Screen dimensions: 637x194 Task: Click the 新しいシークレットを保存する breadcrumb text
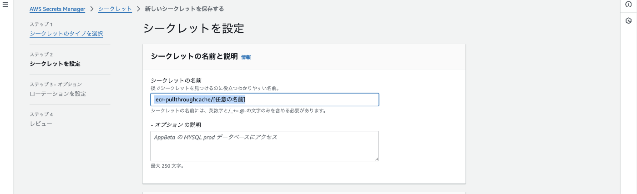click(x=184, y=9)
